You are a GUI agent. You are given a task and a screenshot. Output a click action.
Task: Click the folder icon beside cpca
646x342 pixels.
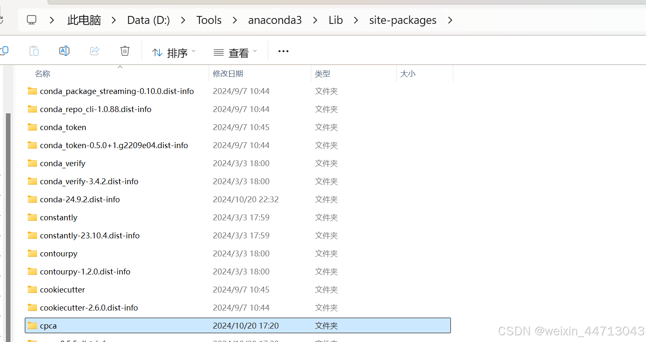pyautogui.click(x=32, y=326)
